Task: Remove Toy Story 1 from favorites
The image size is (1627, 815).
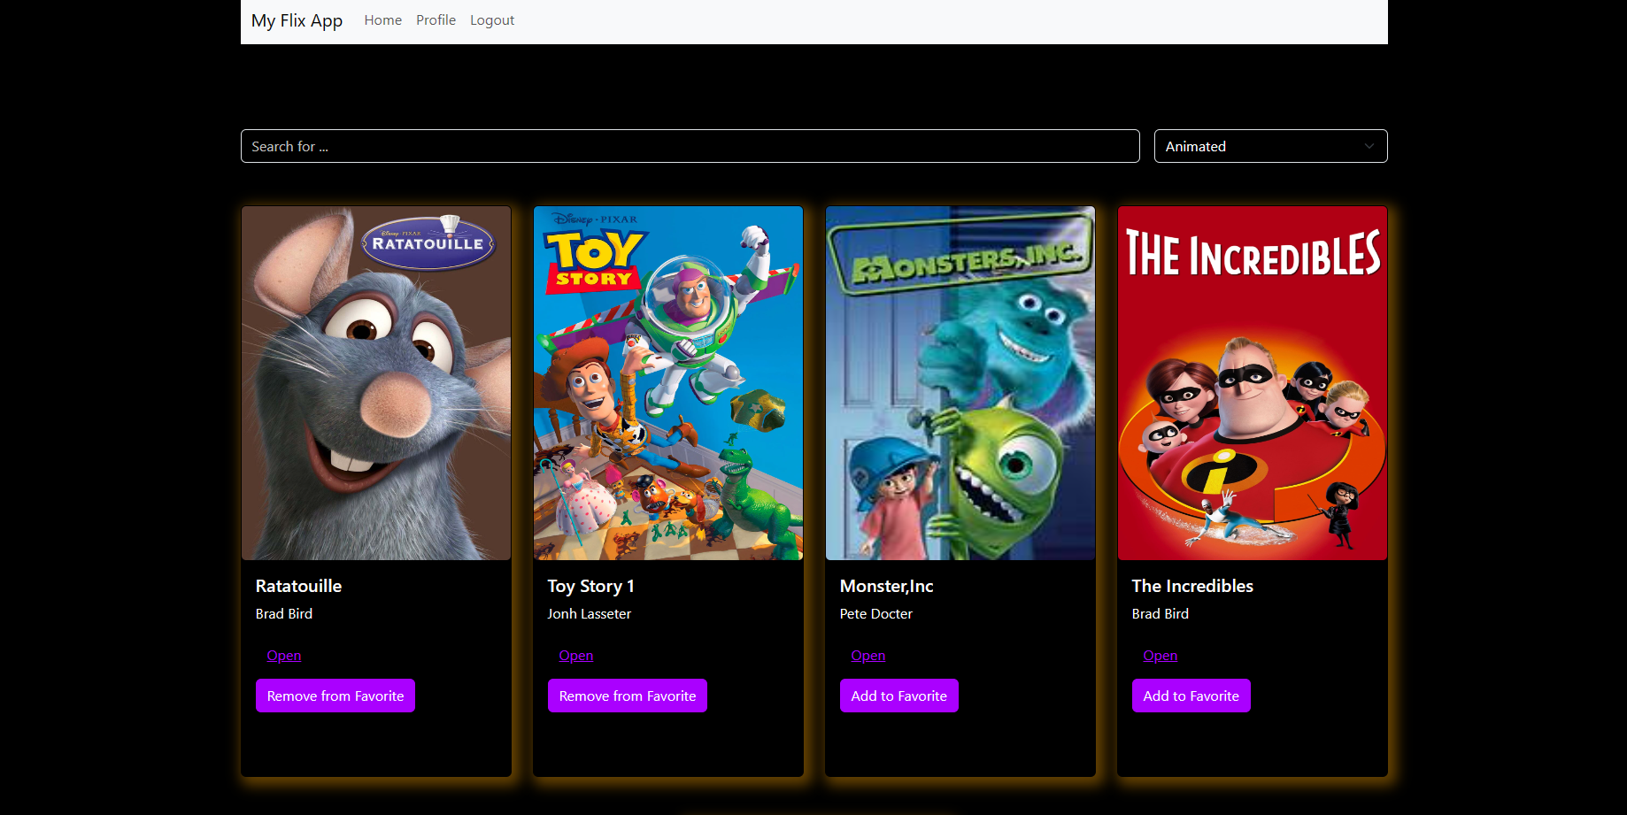Action: [x=627, y=696]
